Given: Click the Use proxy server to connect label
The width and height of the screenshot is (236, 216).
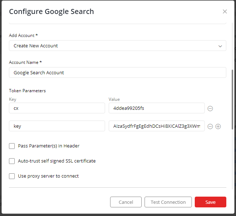Looking at the screenshot, I should 48,176.
